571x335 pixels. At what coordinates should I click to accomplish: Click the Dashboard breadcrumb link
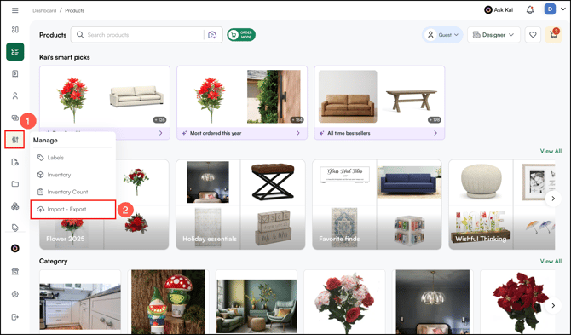pos(44,10)
